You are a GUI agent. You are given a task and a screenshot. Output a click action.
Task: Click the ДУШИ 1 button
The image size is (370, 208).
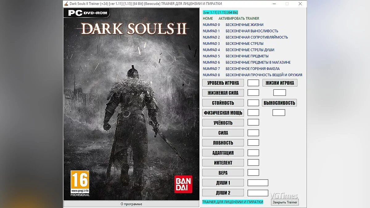click(x=223, y=182)
